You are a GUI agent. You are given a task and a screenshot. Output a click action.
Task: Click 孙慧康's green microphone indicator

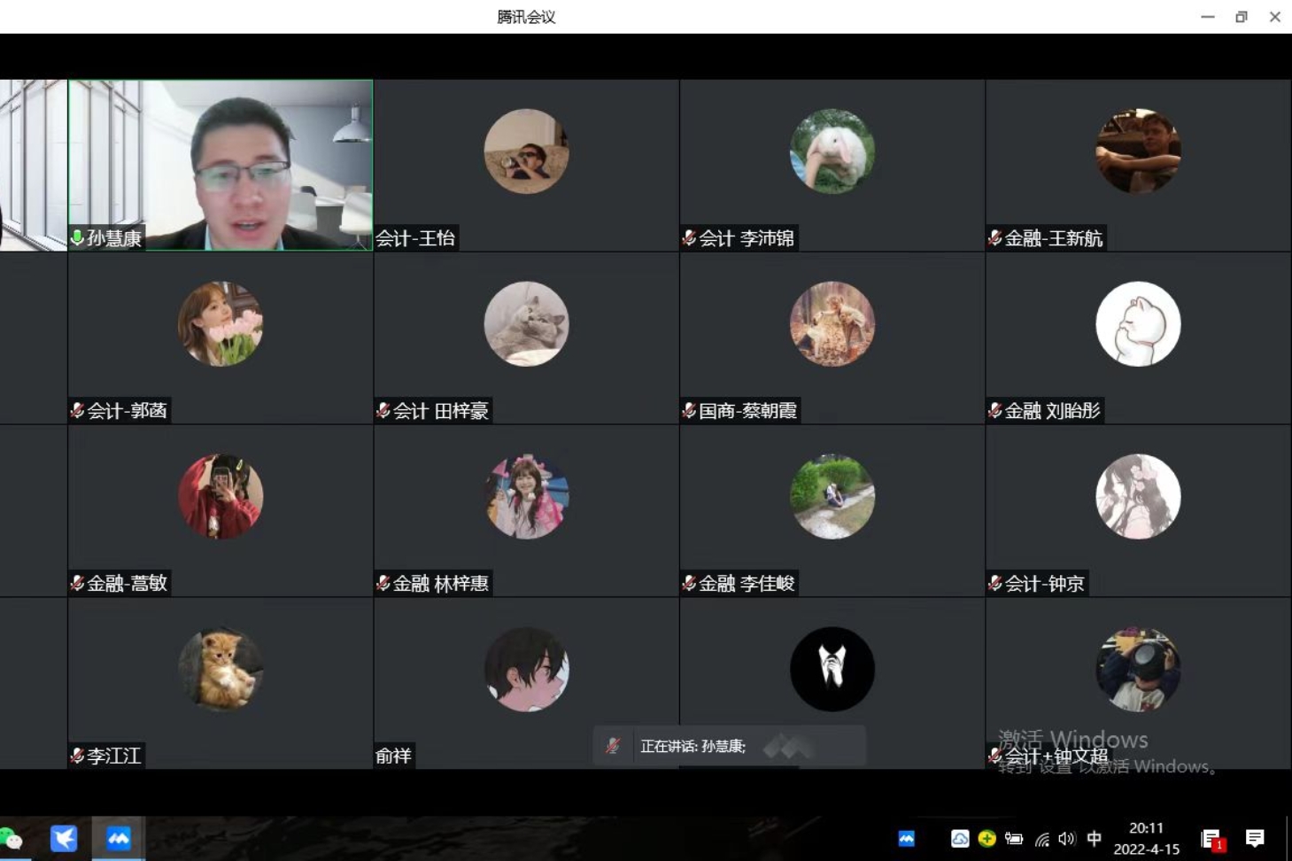(x=78, y=237)
